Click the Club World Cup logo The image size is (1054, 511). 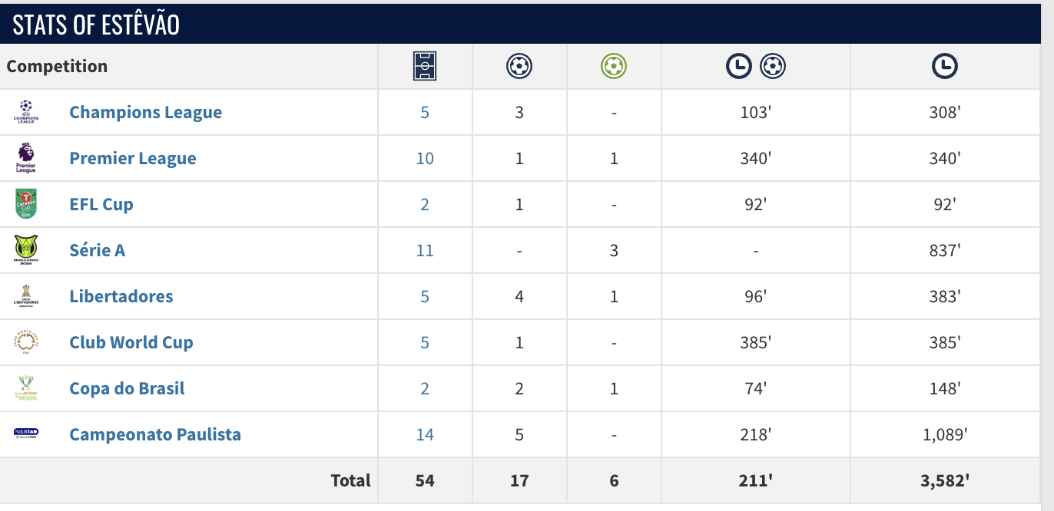(x=26, y=342)
